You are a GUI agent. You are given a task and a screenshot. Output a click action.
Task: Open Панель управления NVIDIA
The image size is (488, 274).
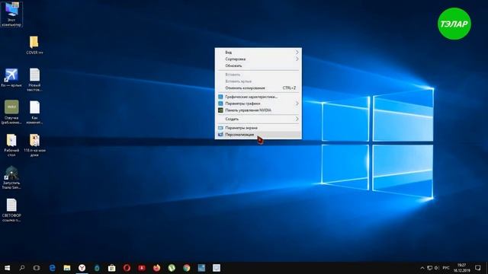pyautogui.click(x=258, y=110)
